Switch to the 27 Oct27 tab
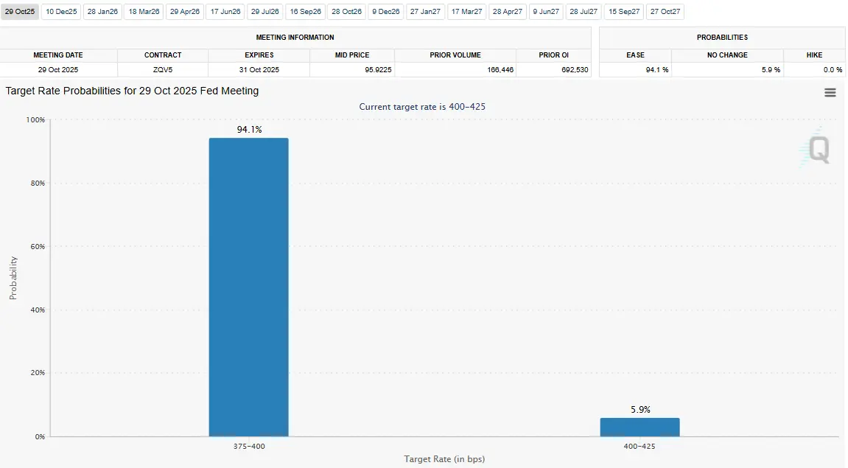The image size is (848, 468). click(665, 11)
